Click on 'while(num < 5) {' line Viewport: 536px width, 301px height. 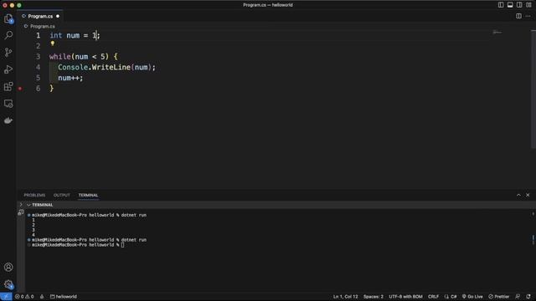(84, 57)
